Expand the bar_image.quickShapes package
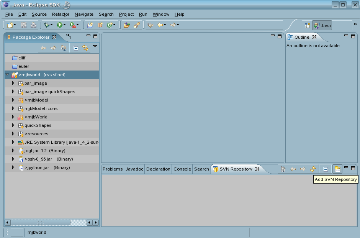This screenshot has width=360, height=238. 13,92
